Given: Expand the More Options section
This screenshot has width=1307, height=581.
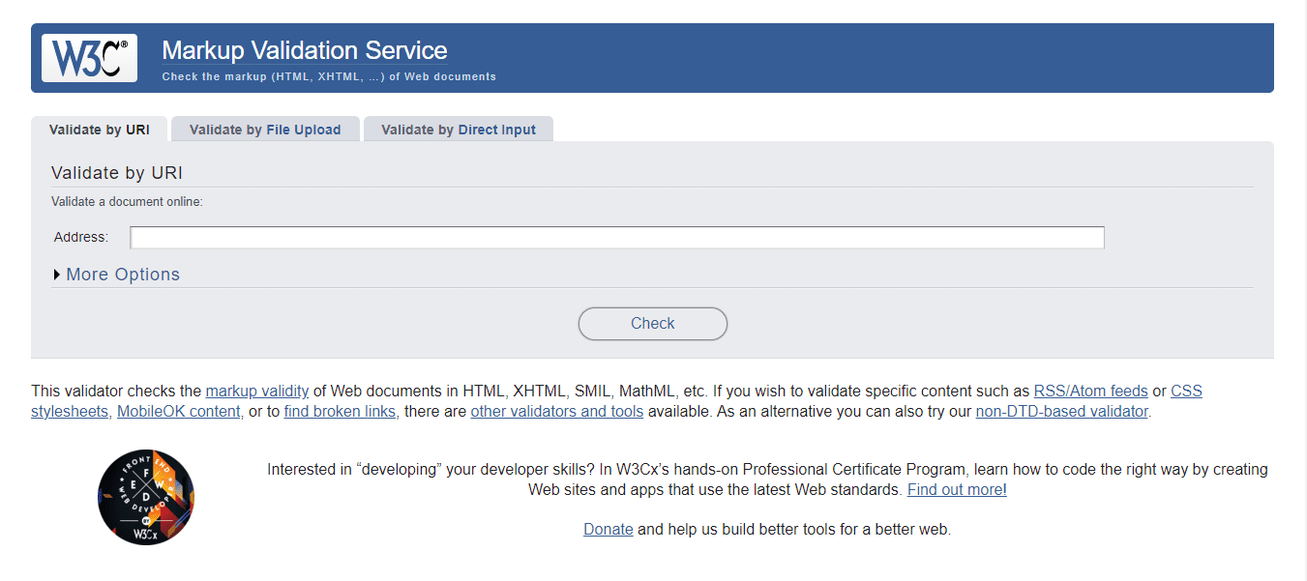Looking at the screenshot, I should point(117,275).
